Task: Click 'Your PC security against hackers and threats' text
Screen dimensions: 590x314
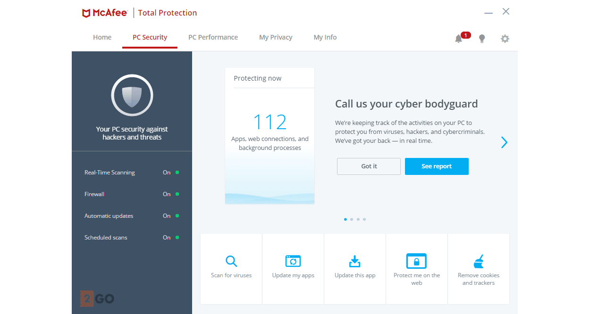Action: 132,133
